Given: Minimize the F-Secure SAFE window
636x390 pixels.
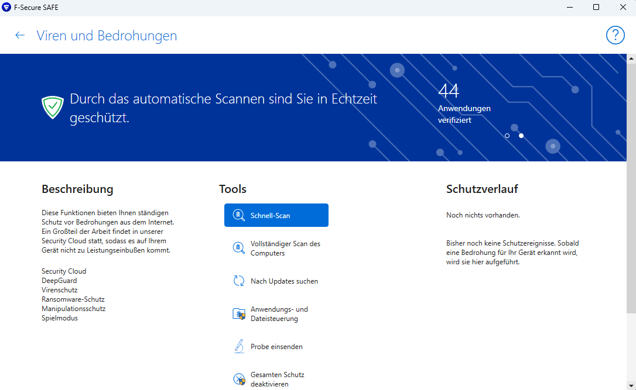Looking at the screenshot, I should (x=569, y=7).
